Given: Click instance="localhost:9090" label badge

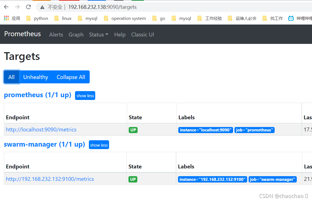Looking at the screenshot, I should (x=205, y=130).
